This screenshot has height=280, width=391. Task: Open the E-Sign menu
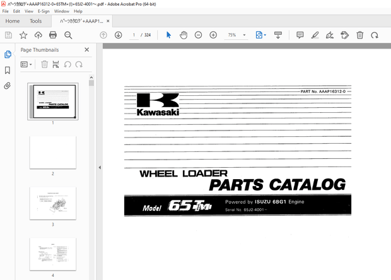tap(44, 11)
